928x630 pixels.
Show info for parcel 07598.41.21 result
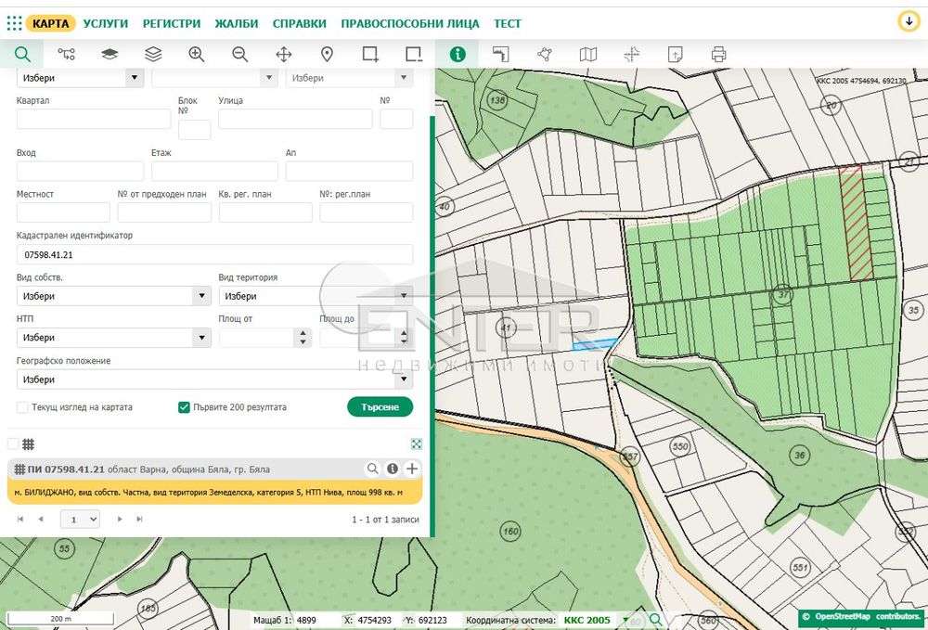pos(393,469)
